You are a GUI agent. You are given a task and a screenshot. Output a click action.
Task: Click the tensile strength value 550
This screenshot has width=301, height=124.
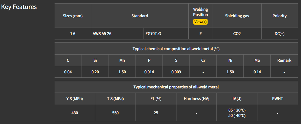pos(115,113)
